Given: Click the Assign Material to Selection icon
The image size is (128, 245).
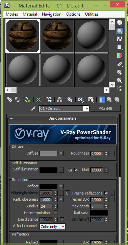Looking at the screenshot, I should pos(28,100).
